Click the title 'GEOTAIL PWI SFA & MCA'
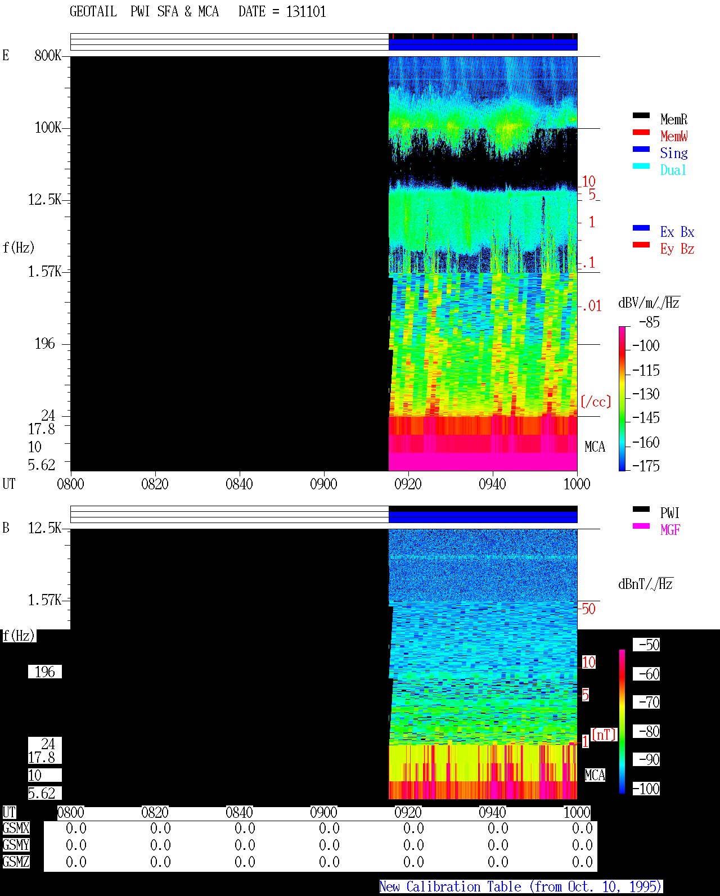The height and width of the screenshot is (896, 720). click(x=144, y=12)
